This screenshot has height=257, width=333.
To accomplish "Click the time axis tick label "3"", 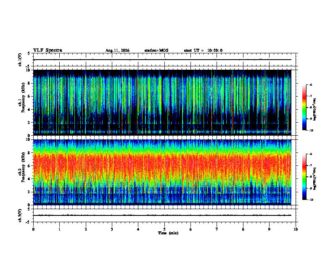I will pos(112,229).
